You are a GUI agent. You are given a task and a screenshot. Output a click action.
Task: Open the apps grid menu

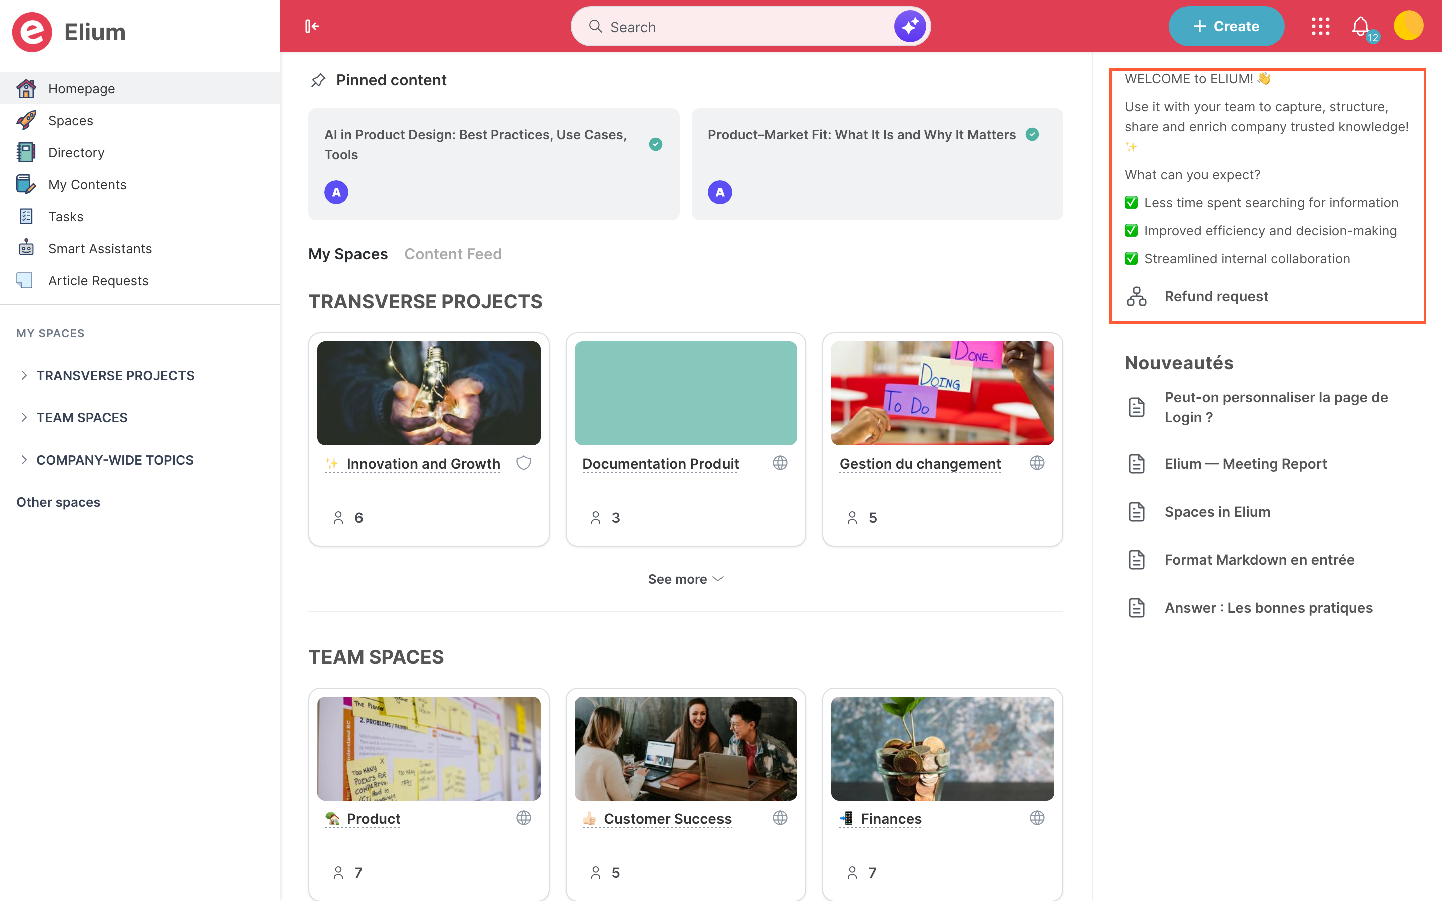[x=1320, y=26]
